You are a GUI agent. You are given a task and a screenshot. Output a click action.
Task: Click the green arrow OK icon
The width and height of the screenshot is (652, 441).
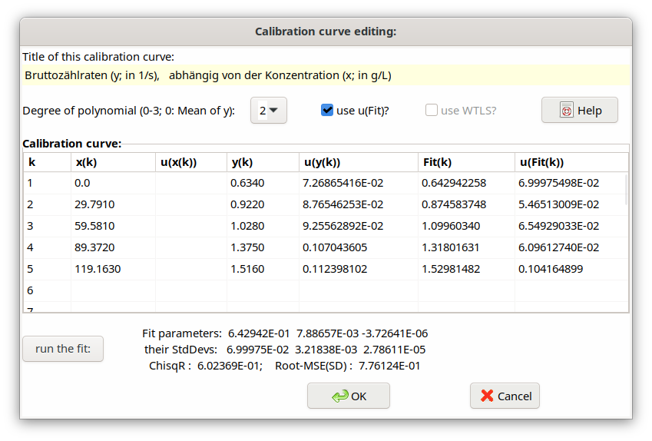coord(339,396)
